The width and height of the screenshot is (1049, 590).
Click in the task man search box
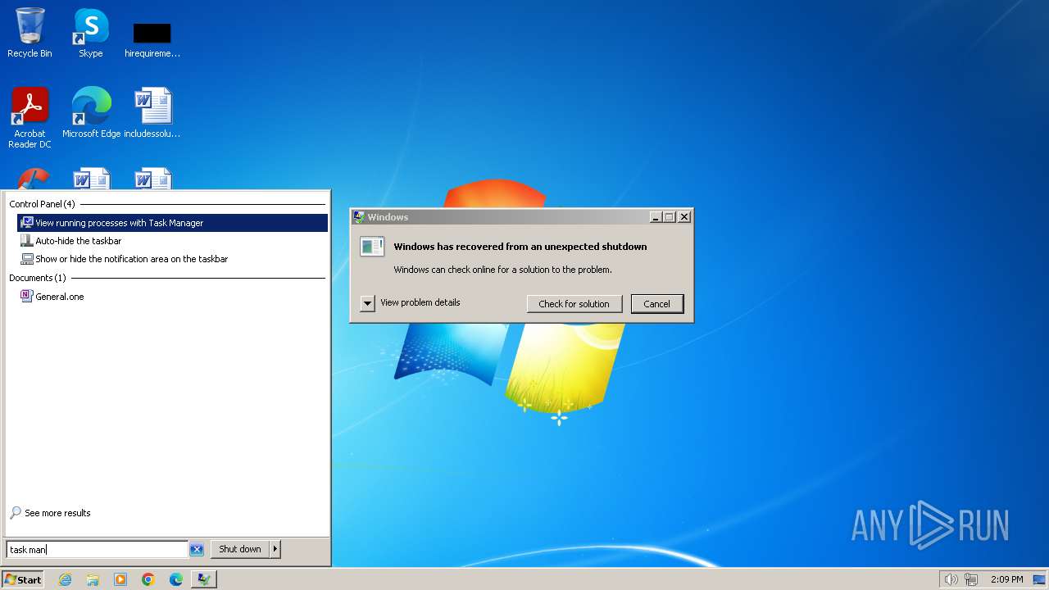(97, 550)
